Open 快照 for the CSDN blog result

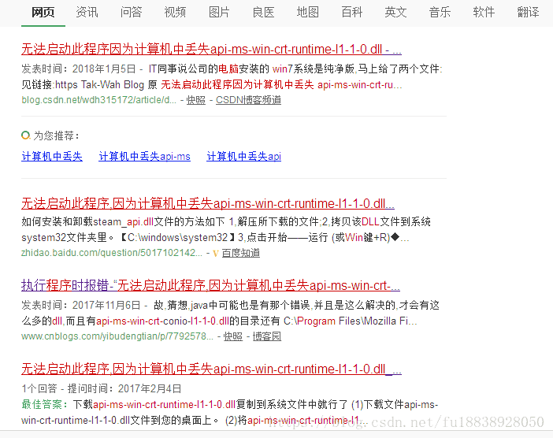(195, 100)
